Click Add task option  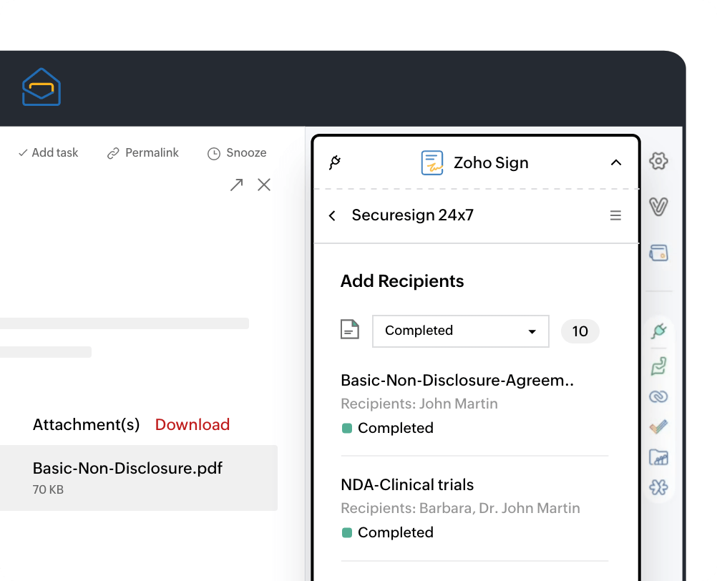[x=48, y=152]
